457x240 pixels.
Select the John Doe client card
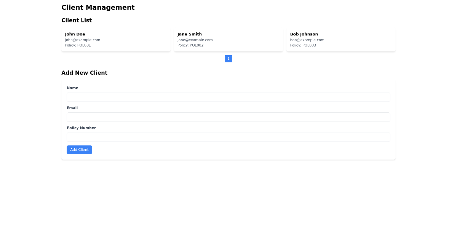pos(116,39)
